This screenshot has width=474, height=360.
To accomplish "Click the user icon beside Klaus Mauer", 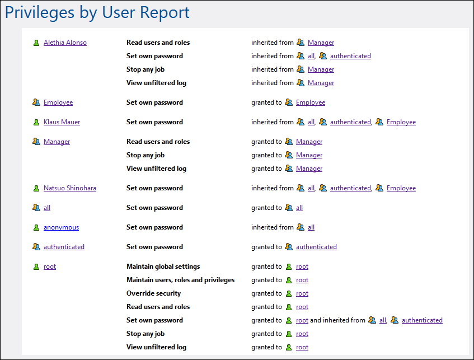I will 36,121.
